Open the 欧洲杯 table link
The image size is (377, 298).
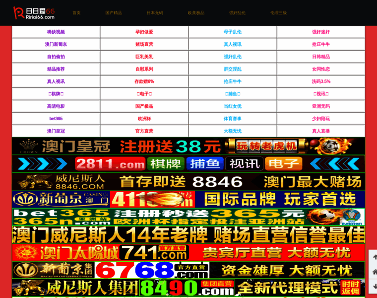(144, 118)
